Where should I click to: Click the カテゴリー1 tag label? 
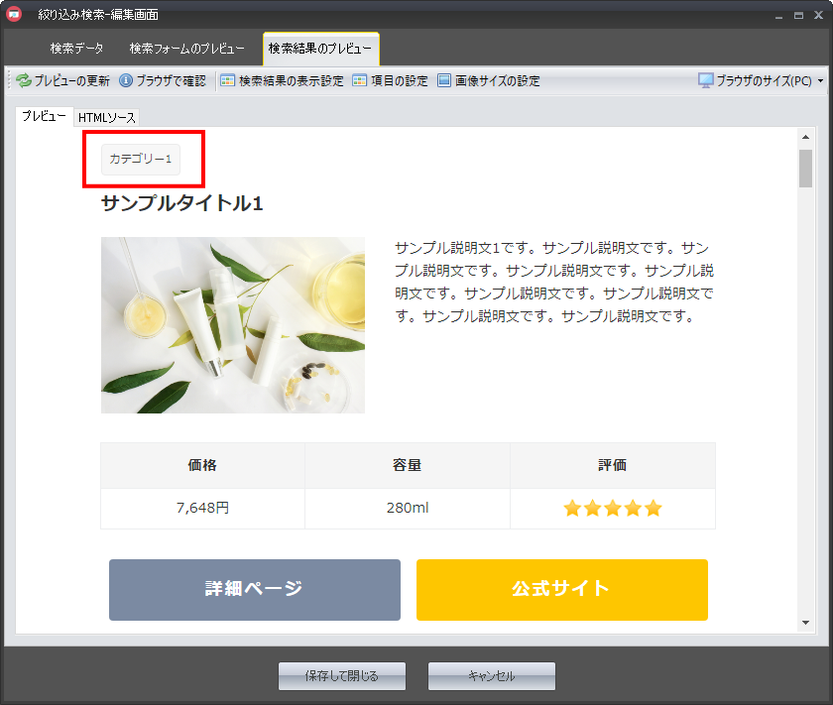(x=141, y=159)
